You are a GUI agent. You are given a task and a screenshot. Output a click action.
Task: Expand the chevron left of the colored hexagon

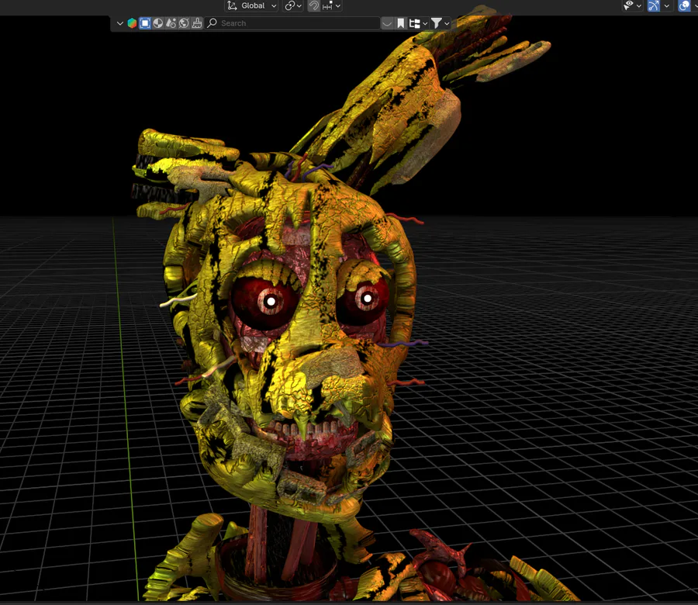click(119, 23)
